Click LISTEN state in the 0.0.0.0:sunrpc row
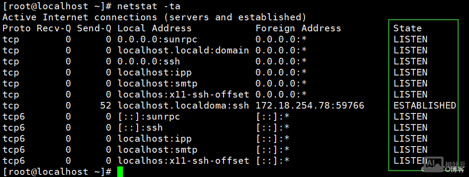 [411, 39]
